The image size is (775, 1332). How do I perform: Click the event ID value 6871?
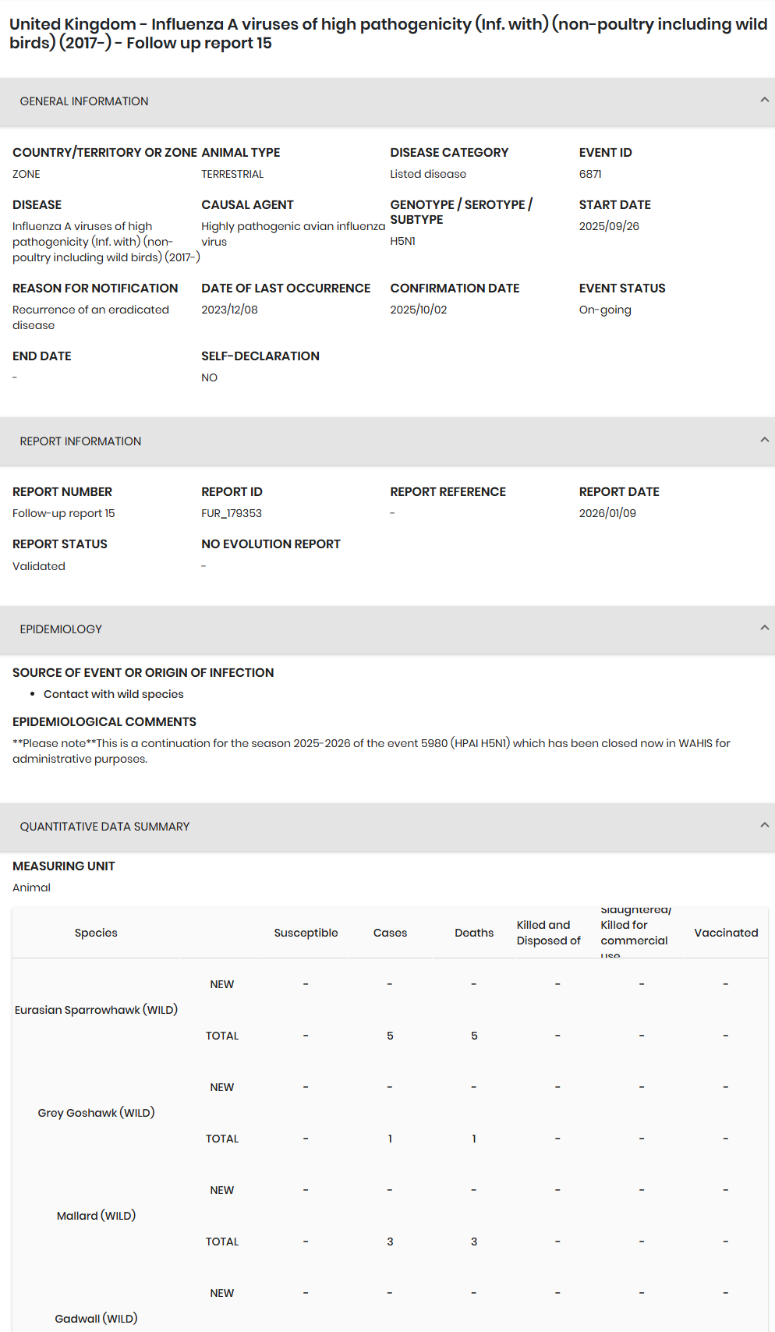[x=590, y=174]
